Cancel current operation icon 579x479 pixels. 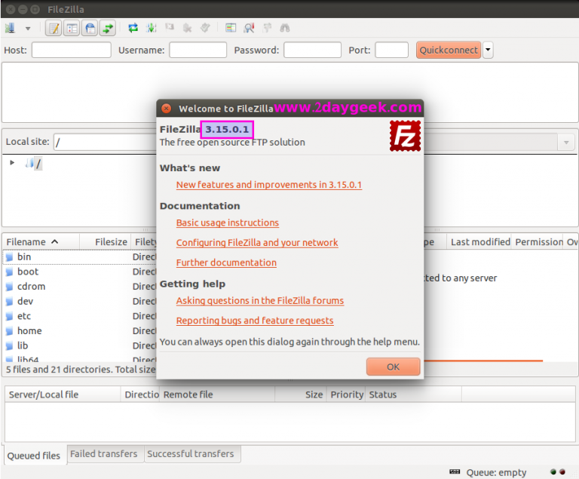tap(170, 27)
